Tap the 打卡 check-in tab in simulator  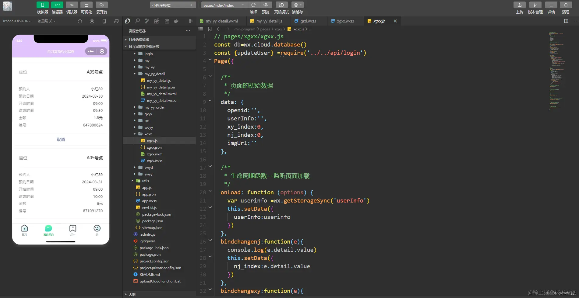[x=73, y=230]
